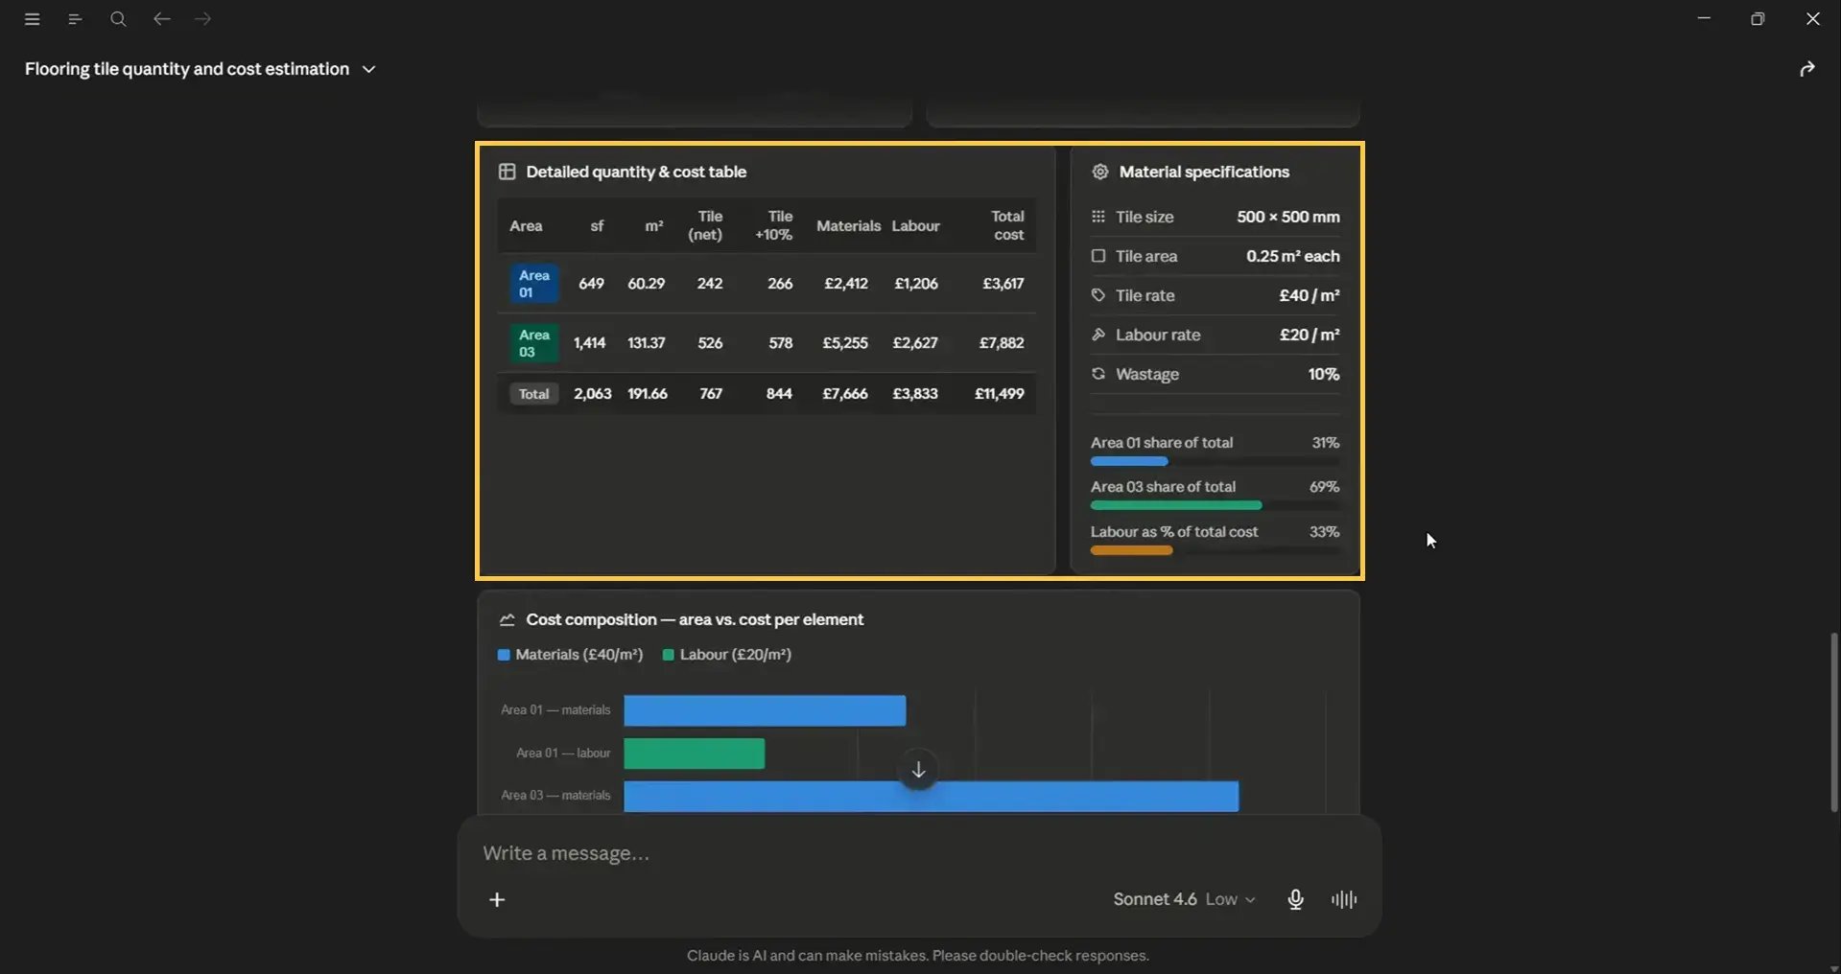Toggle the chat list panel icon
This screenshot has width=1841, height=974.
point(75,19)
